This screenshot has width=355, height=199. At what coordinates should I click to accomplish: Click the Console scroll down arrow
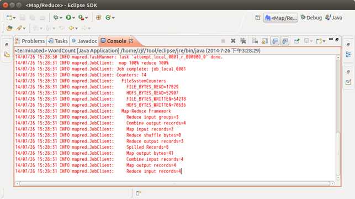[338, 178]
